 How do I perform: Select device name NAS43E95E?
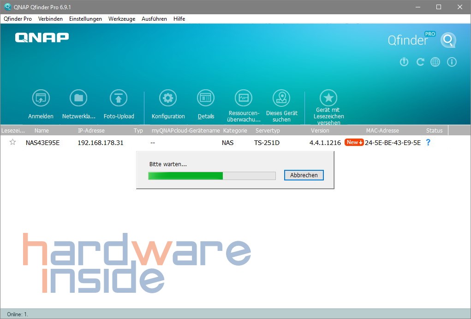pos(42,143)
